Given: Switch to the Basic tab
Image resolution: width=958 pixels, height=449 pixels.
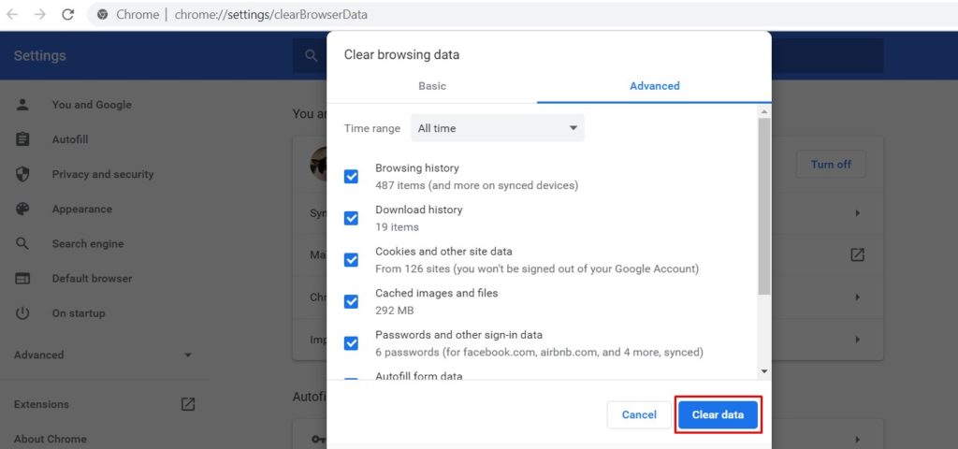Looking at the screenshot, I should [432, 86].
